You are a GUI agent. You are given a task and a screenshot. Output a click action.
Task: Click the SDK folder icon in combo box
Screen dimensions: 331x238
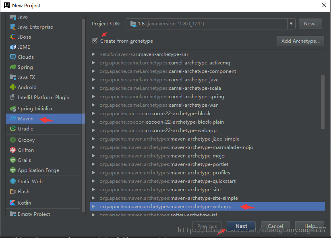coord(133,24)
